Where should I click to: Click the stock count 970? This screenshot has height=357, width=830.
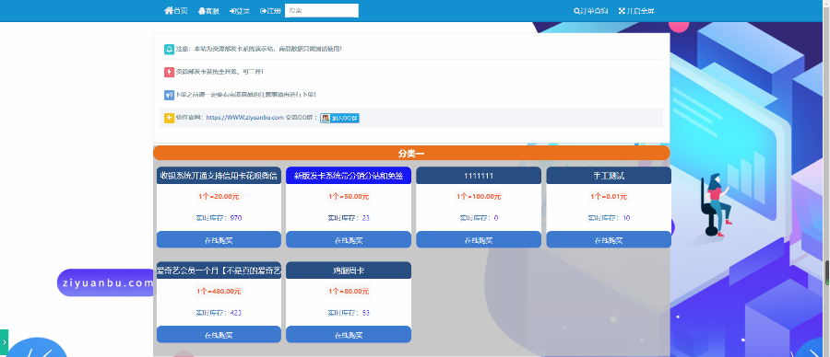click(x=236, y=217)
